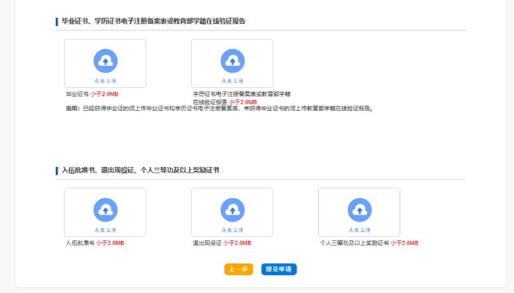Click cloud icon for 学历证书电子注册备案表 upload
The image size is (514, 293).
click(232, 61)
